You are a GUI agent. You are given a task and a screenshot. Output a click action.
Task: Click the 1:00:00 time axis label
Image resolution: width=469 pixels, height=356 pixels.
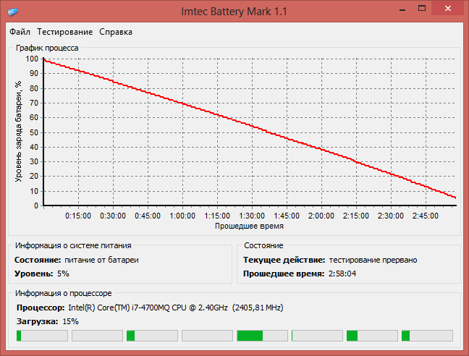pos(182,216)
